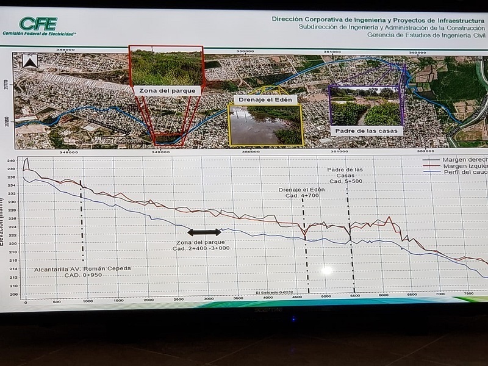This screenshot has width=488, height=366.
Task: Click the CFE logo in the header
Action: point(38,24)
